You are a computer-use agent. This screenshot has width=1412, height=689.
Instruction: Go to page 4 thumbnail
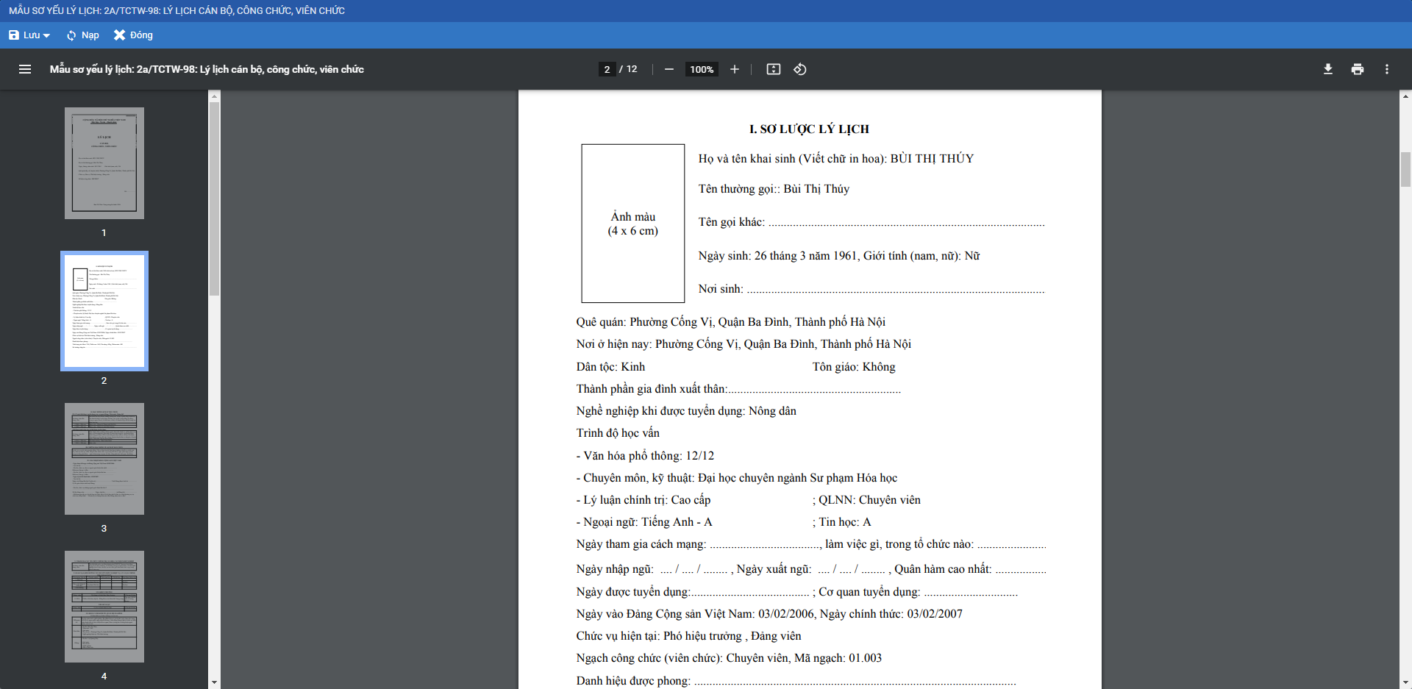(x=104, y=607)
